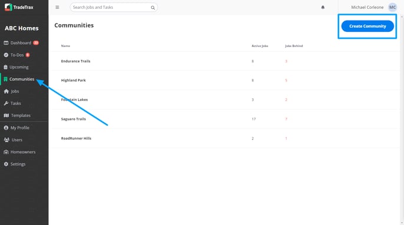
Task: Open the Settings gear icon
Action: click(6, 164)
